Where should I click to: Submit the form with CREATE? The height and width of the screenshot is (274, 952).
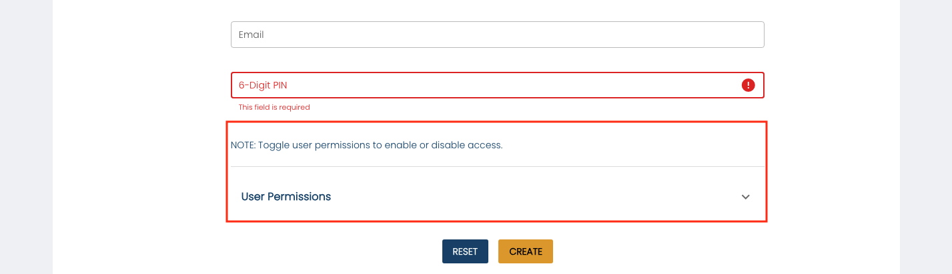526,251
